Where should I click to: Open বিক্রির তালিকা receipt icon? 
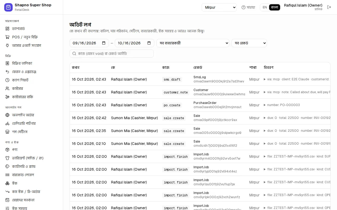pos(7,63)
